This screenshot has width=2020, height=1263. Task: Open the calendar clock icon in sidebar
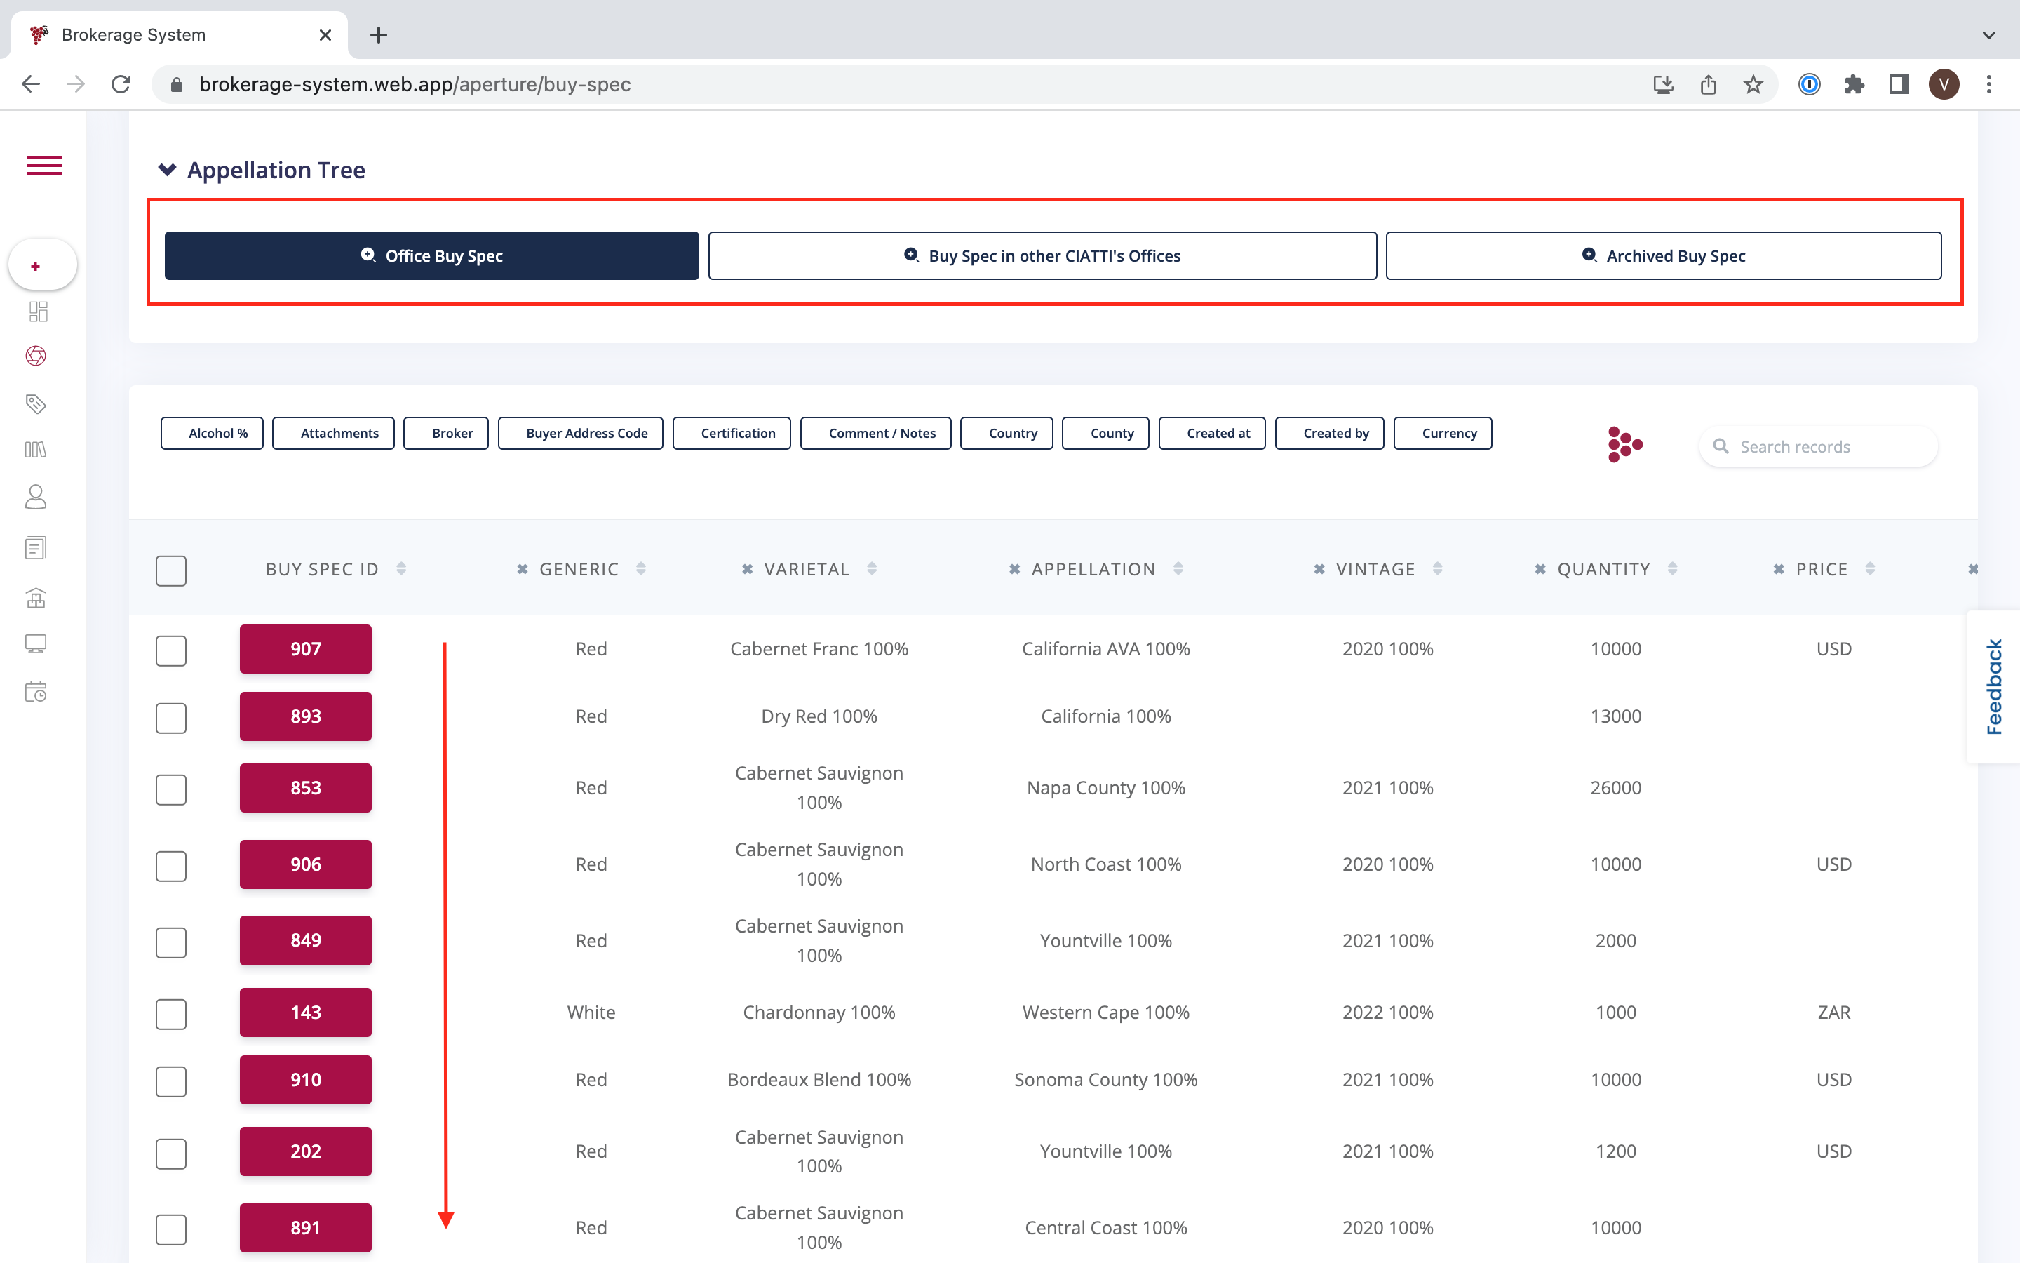click(36, 692)
